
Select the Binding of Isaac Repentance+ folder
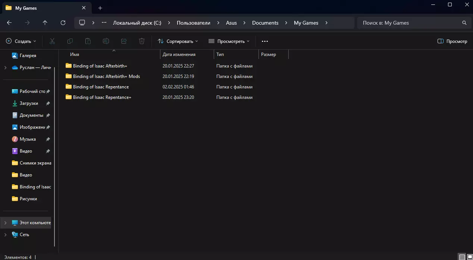tap(102, 97)
